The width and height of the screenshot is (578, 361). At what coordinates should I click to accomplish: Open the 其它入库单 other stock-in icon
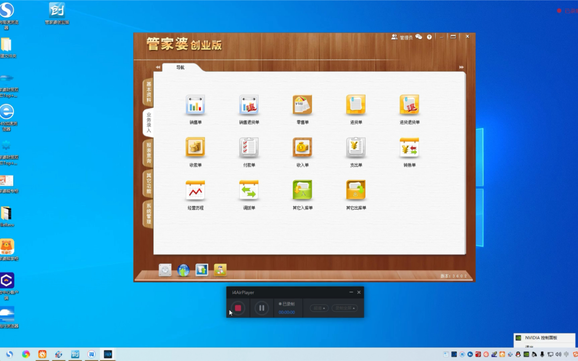[302, 191]
